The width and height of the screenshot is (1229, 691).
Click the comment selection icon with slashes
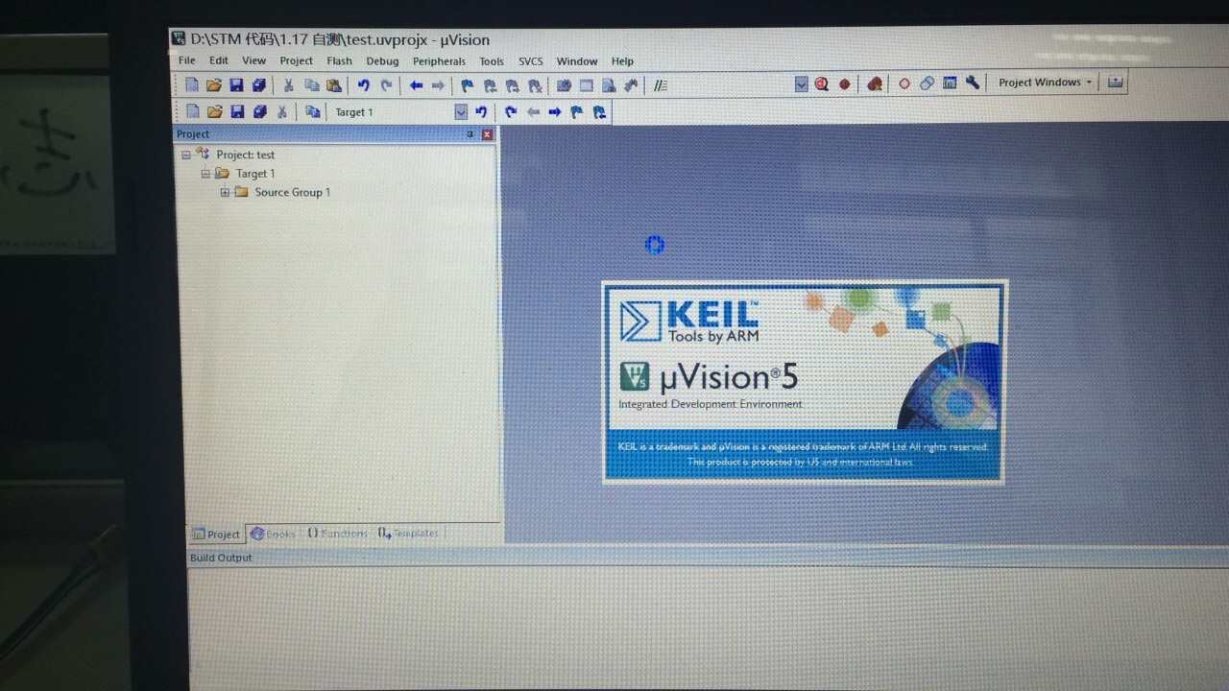[661, 85]
